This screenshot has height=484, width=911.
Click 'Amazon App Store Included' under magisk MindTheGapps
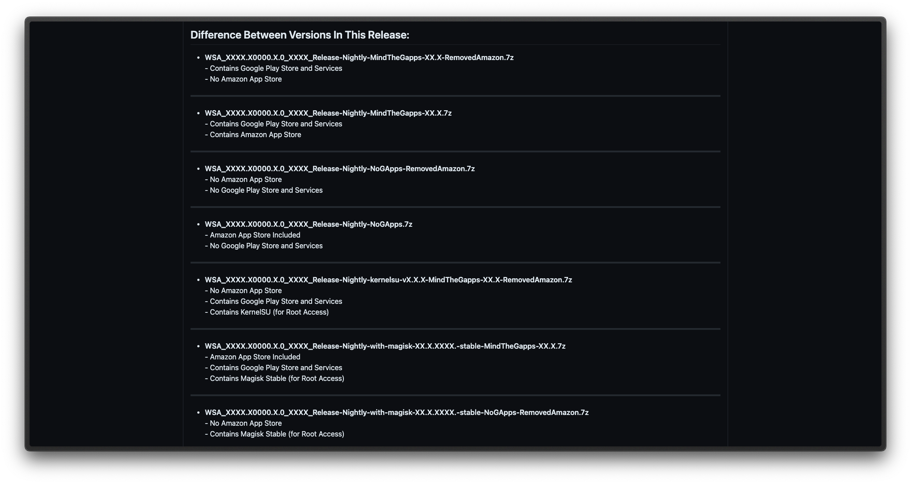tap(252, 357)
